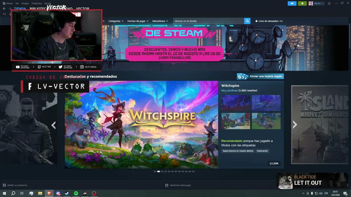Screen dimensions: 351x197
Task: Open the Witchspire featured banner image
Action: [141, 124]
